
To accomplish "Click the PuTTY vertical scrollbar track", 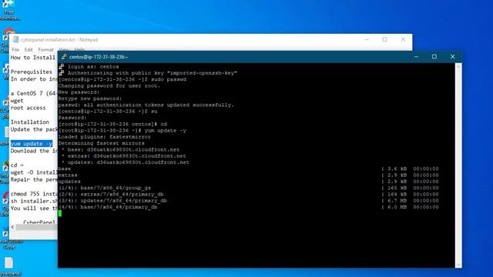I will (x=458, y=165).
